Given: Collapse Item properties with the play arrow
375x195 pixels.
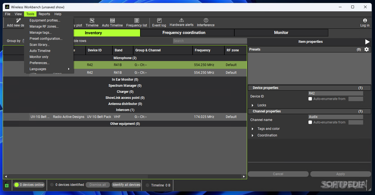Looking at the screenshot, I should pos(367,42).
